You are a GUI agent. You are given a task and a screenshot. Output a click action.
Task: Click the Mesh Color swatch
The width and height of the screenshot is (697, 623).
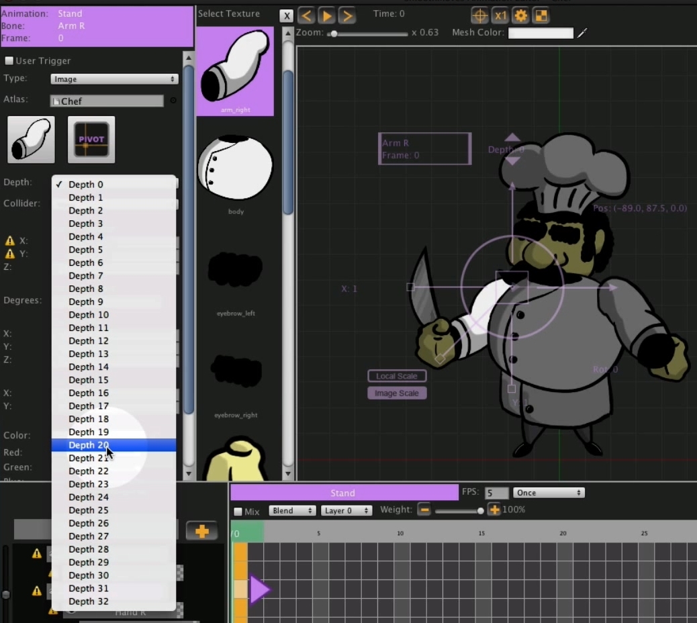click(541, 33)
